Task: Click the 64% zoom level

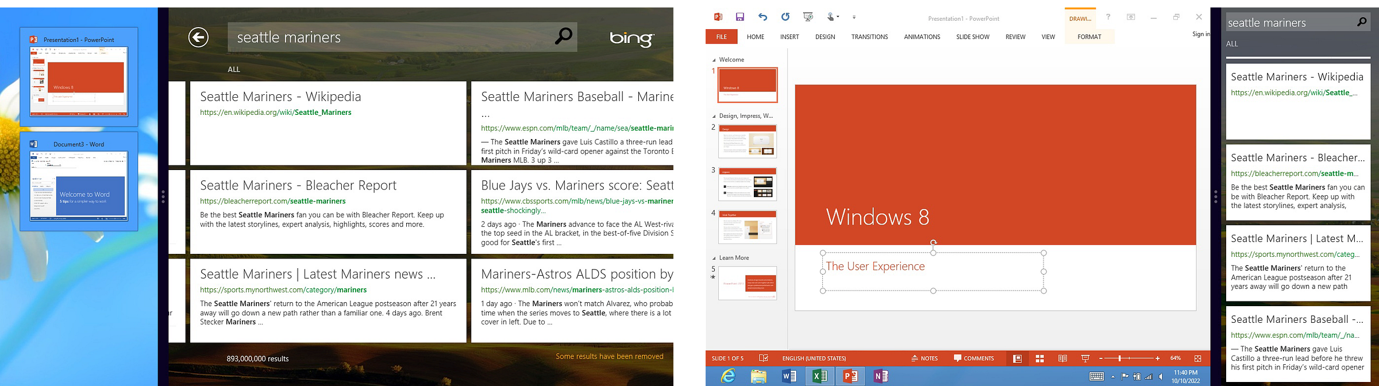Action: tap(1176, 358)
